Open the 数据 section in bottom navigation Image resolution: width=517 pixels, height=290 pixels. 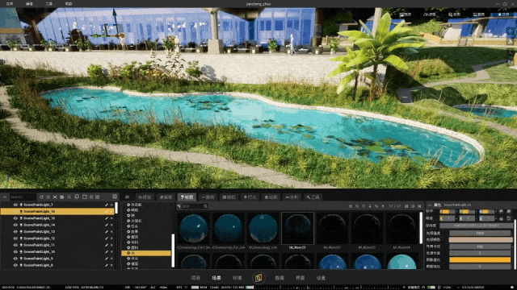280,278
